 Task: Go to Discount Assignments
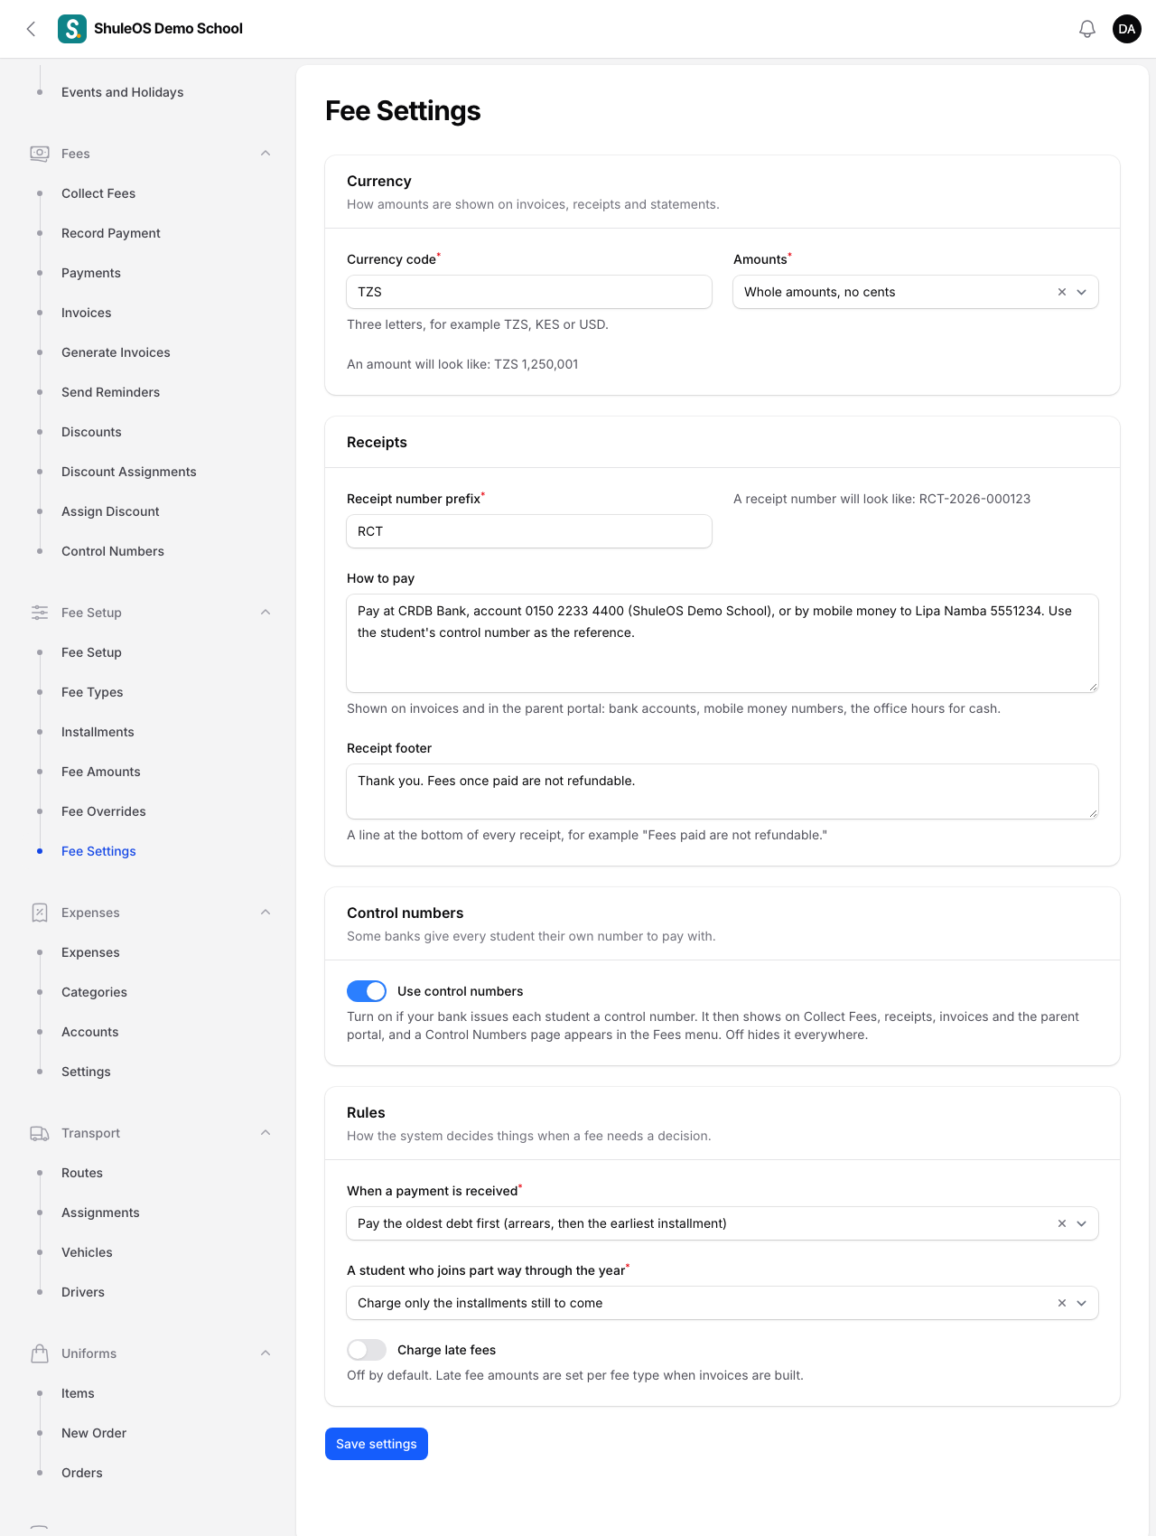coord(129,472)
